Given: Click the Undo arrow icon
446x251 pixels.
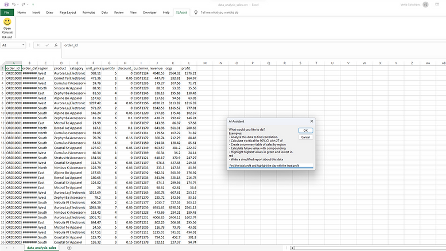Looking at the screenshot, I should [13, 5].
